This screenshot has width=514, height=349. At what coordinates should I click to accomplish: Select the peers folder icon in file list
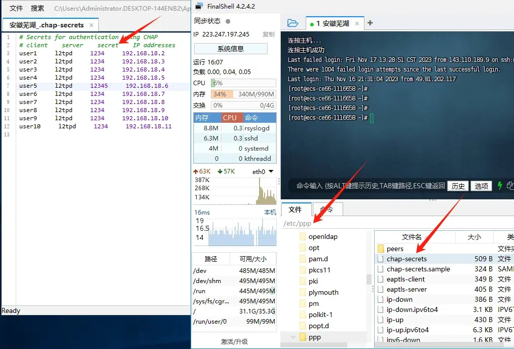(380, 248)
